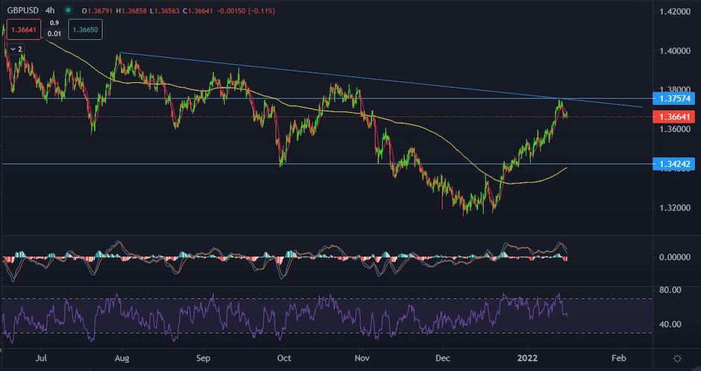Click the MACD 0.00000 scale label
Image resolution: width=701 pixels, height=371 pixels.
(675, 257)
